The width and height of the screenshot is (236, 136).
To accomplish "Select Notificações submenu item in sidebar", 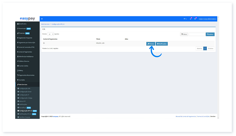I will click(22, 104).
